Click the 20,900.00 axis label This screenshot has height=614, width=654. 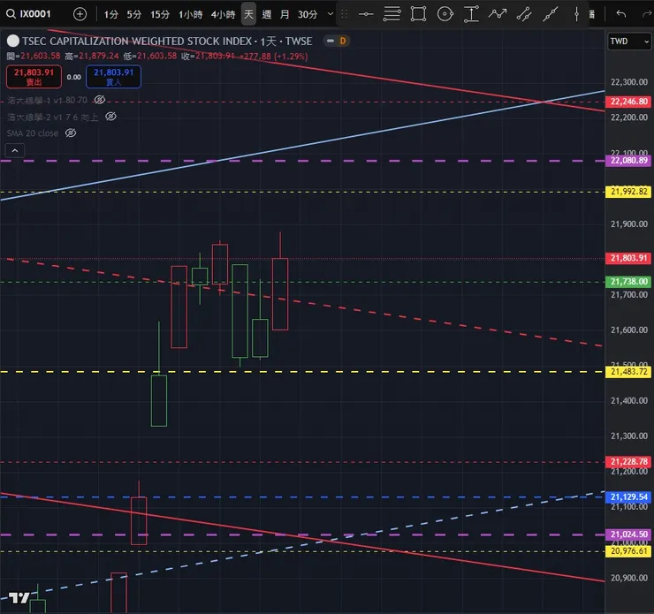click(x=629, y=578)
